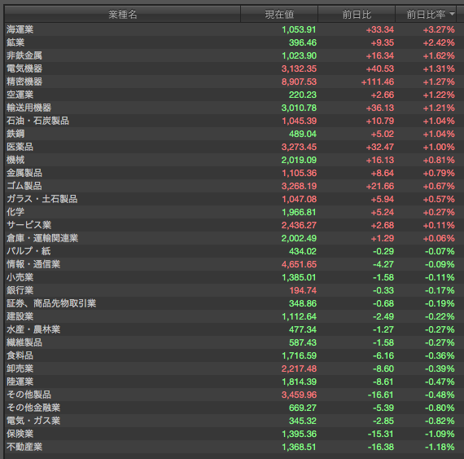Click the current value 4,651.65
Screen dimensions: 464x459
pyautogui.click(x=299, y=264)
